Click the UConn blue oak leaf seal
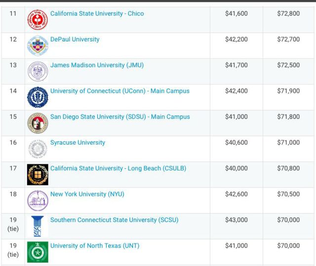 (38, 97)
